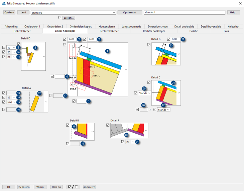Click the Toepassen button
Image resolution: width=244 pixels, height=191 pixels.
tap(23, 187)
